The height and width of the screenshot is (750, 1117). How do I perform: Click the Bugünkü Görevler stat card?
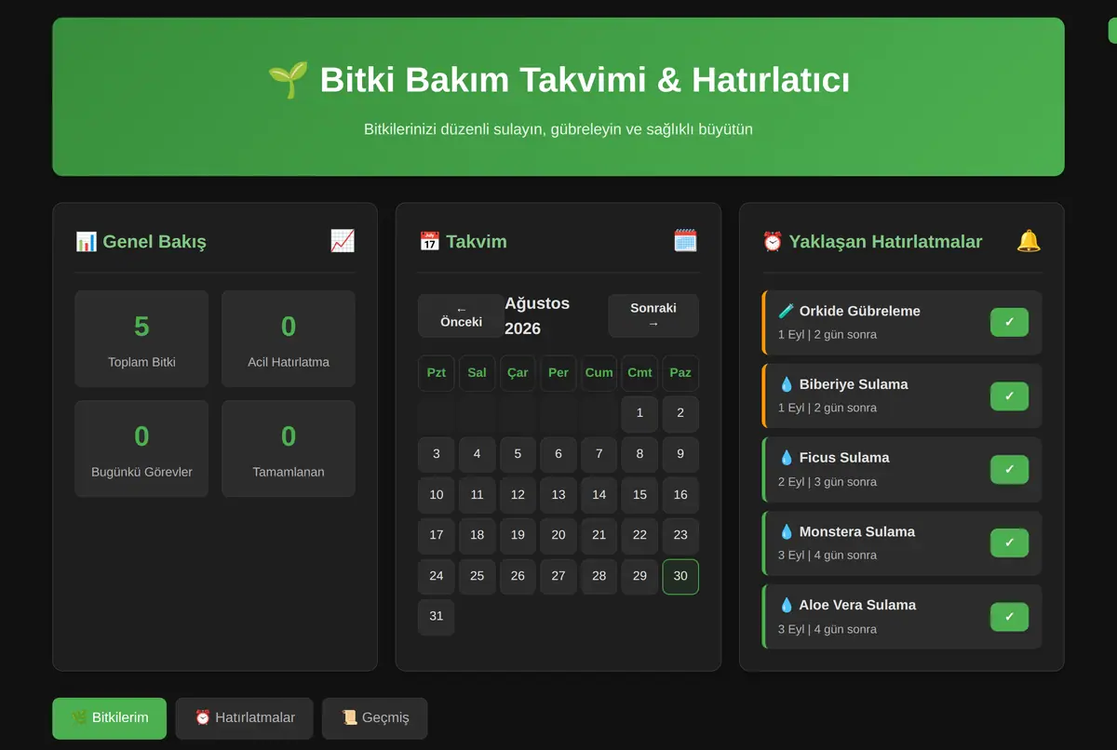(141, 449)
